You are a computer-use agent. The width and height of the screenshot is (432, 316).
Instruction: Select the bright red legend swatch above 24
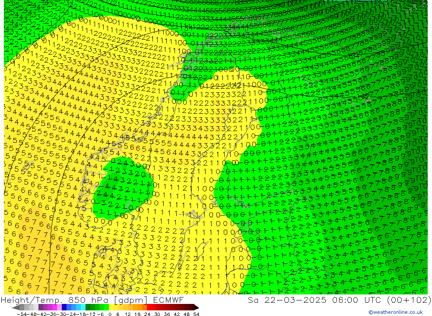[x=149, y=307]
